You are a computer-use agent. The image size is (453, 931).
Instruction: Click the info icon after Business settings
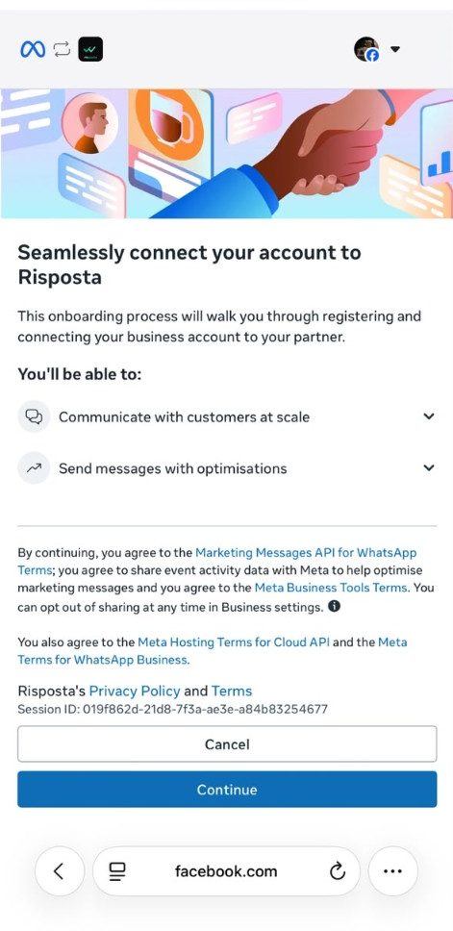335,606
